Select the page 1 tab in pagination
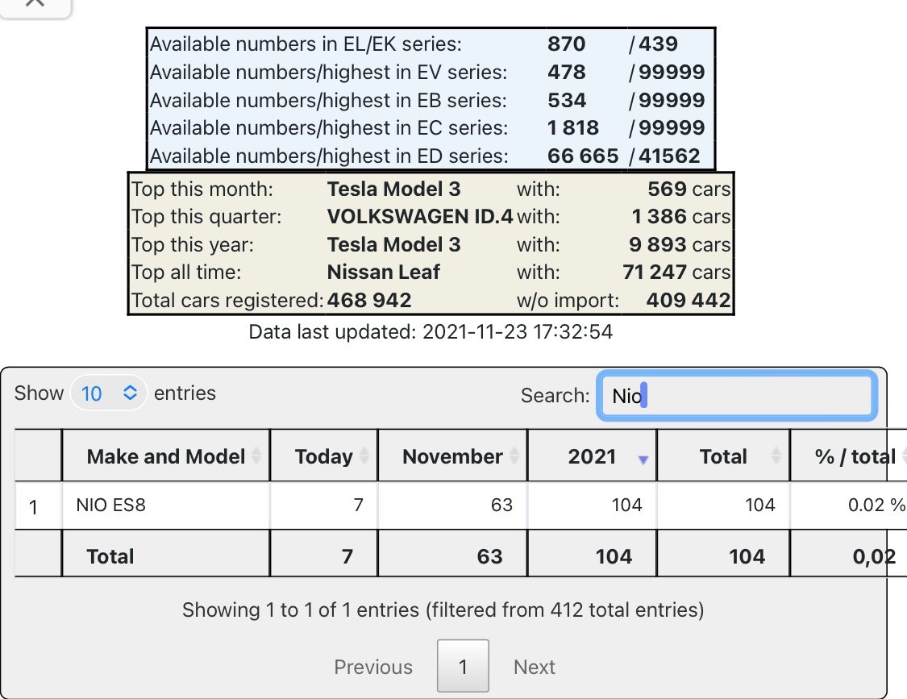This screenshot has height=699, width=907. [x=464, y=667]
